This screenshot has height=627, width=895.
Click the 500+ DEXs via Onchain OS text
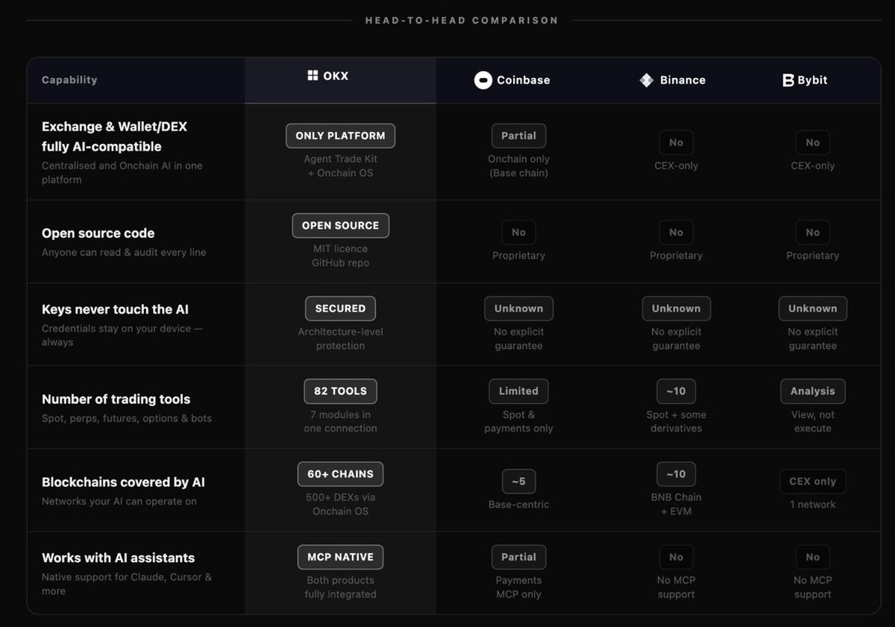(340, 504)
